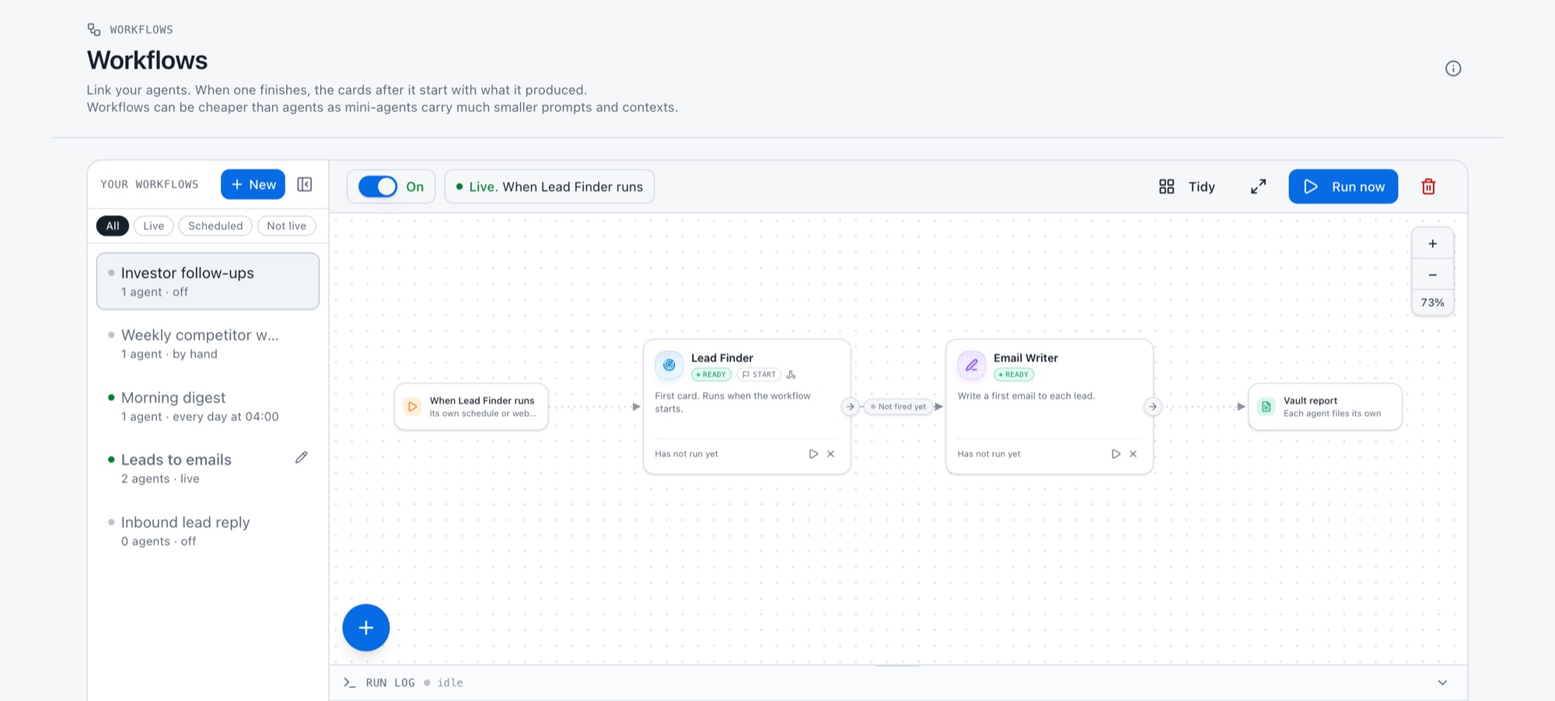Click the trigger play icon on When Lead Finder runs
Screen dimensions: 1555x701
pos(412,406)
